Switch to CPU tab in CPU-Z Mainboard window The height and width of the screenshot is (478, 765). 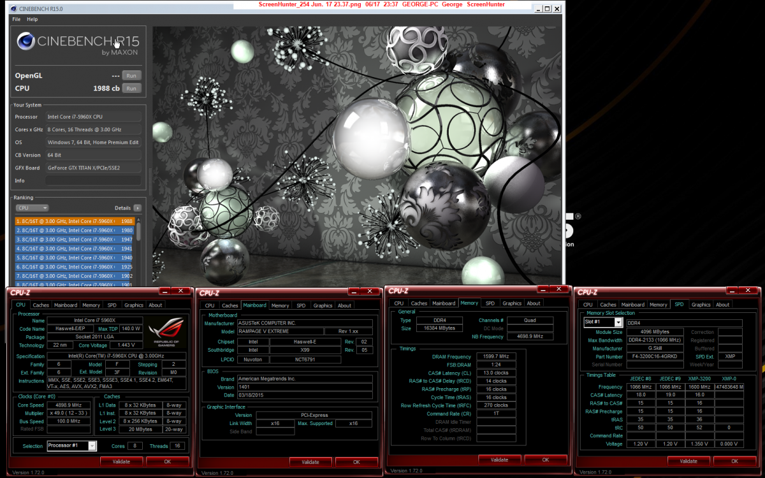pyautogui.click(x=210, y=306)
